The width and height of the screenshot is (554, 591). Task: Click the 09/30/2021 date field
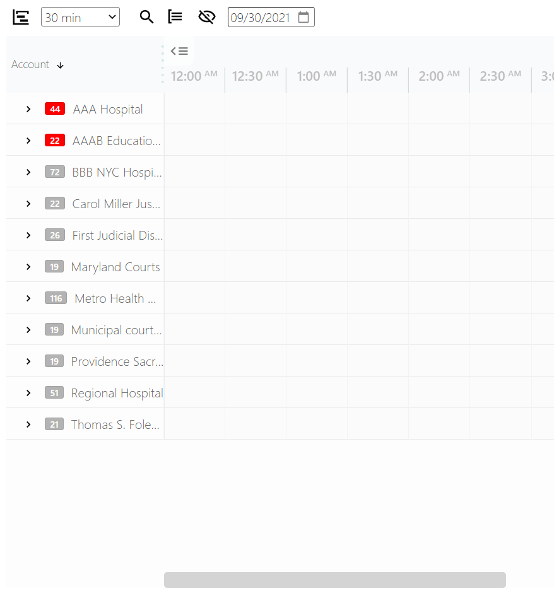click(x=271, y=17)
